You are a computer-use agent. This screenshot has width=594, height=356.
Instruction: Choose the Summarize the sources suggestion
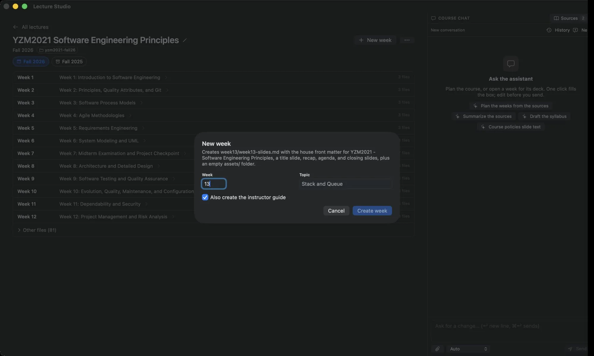[x=484, y=116]
